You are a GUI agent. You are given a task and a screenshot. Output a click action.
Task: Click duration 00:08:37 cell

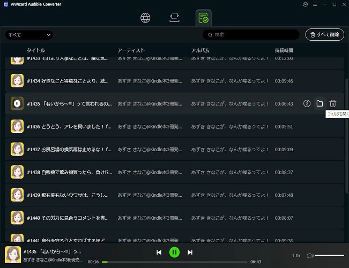point(284,172)
